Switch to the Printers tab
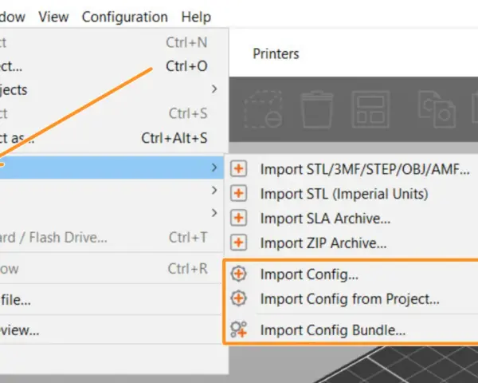This screenshot has width=478, height=383. [276, 53]
